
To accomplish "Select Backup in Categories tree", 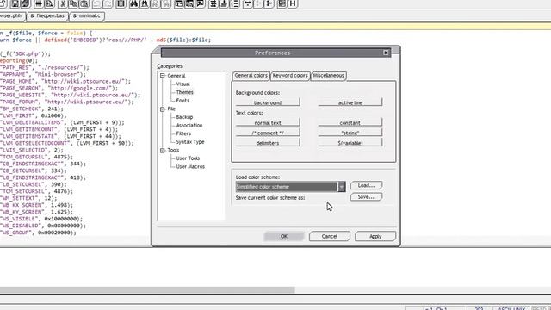I will [x=184, y=117].
